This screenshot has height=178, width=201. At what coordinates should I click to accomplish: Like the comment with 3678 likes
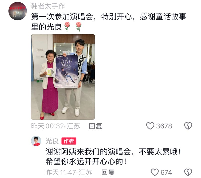coord(150,126)
